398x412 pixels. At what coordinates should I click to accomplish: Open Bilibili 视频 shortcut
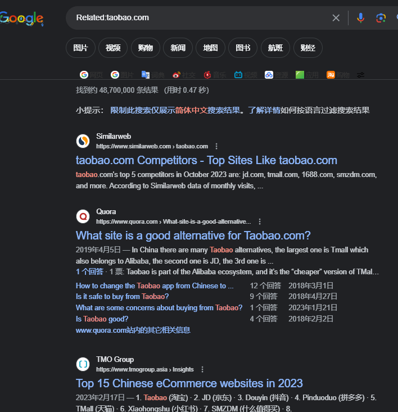point(246,75)
